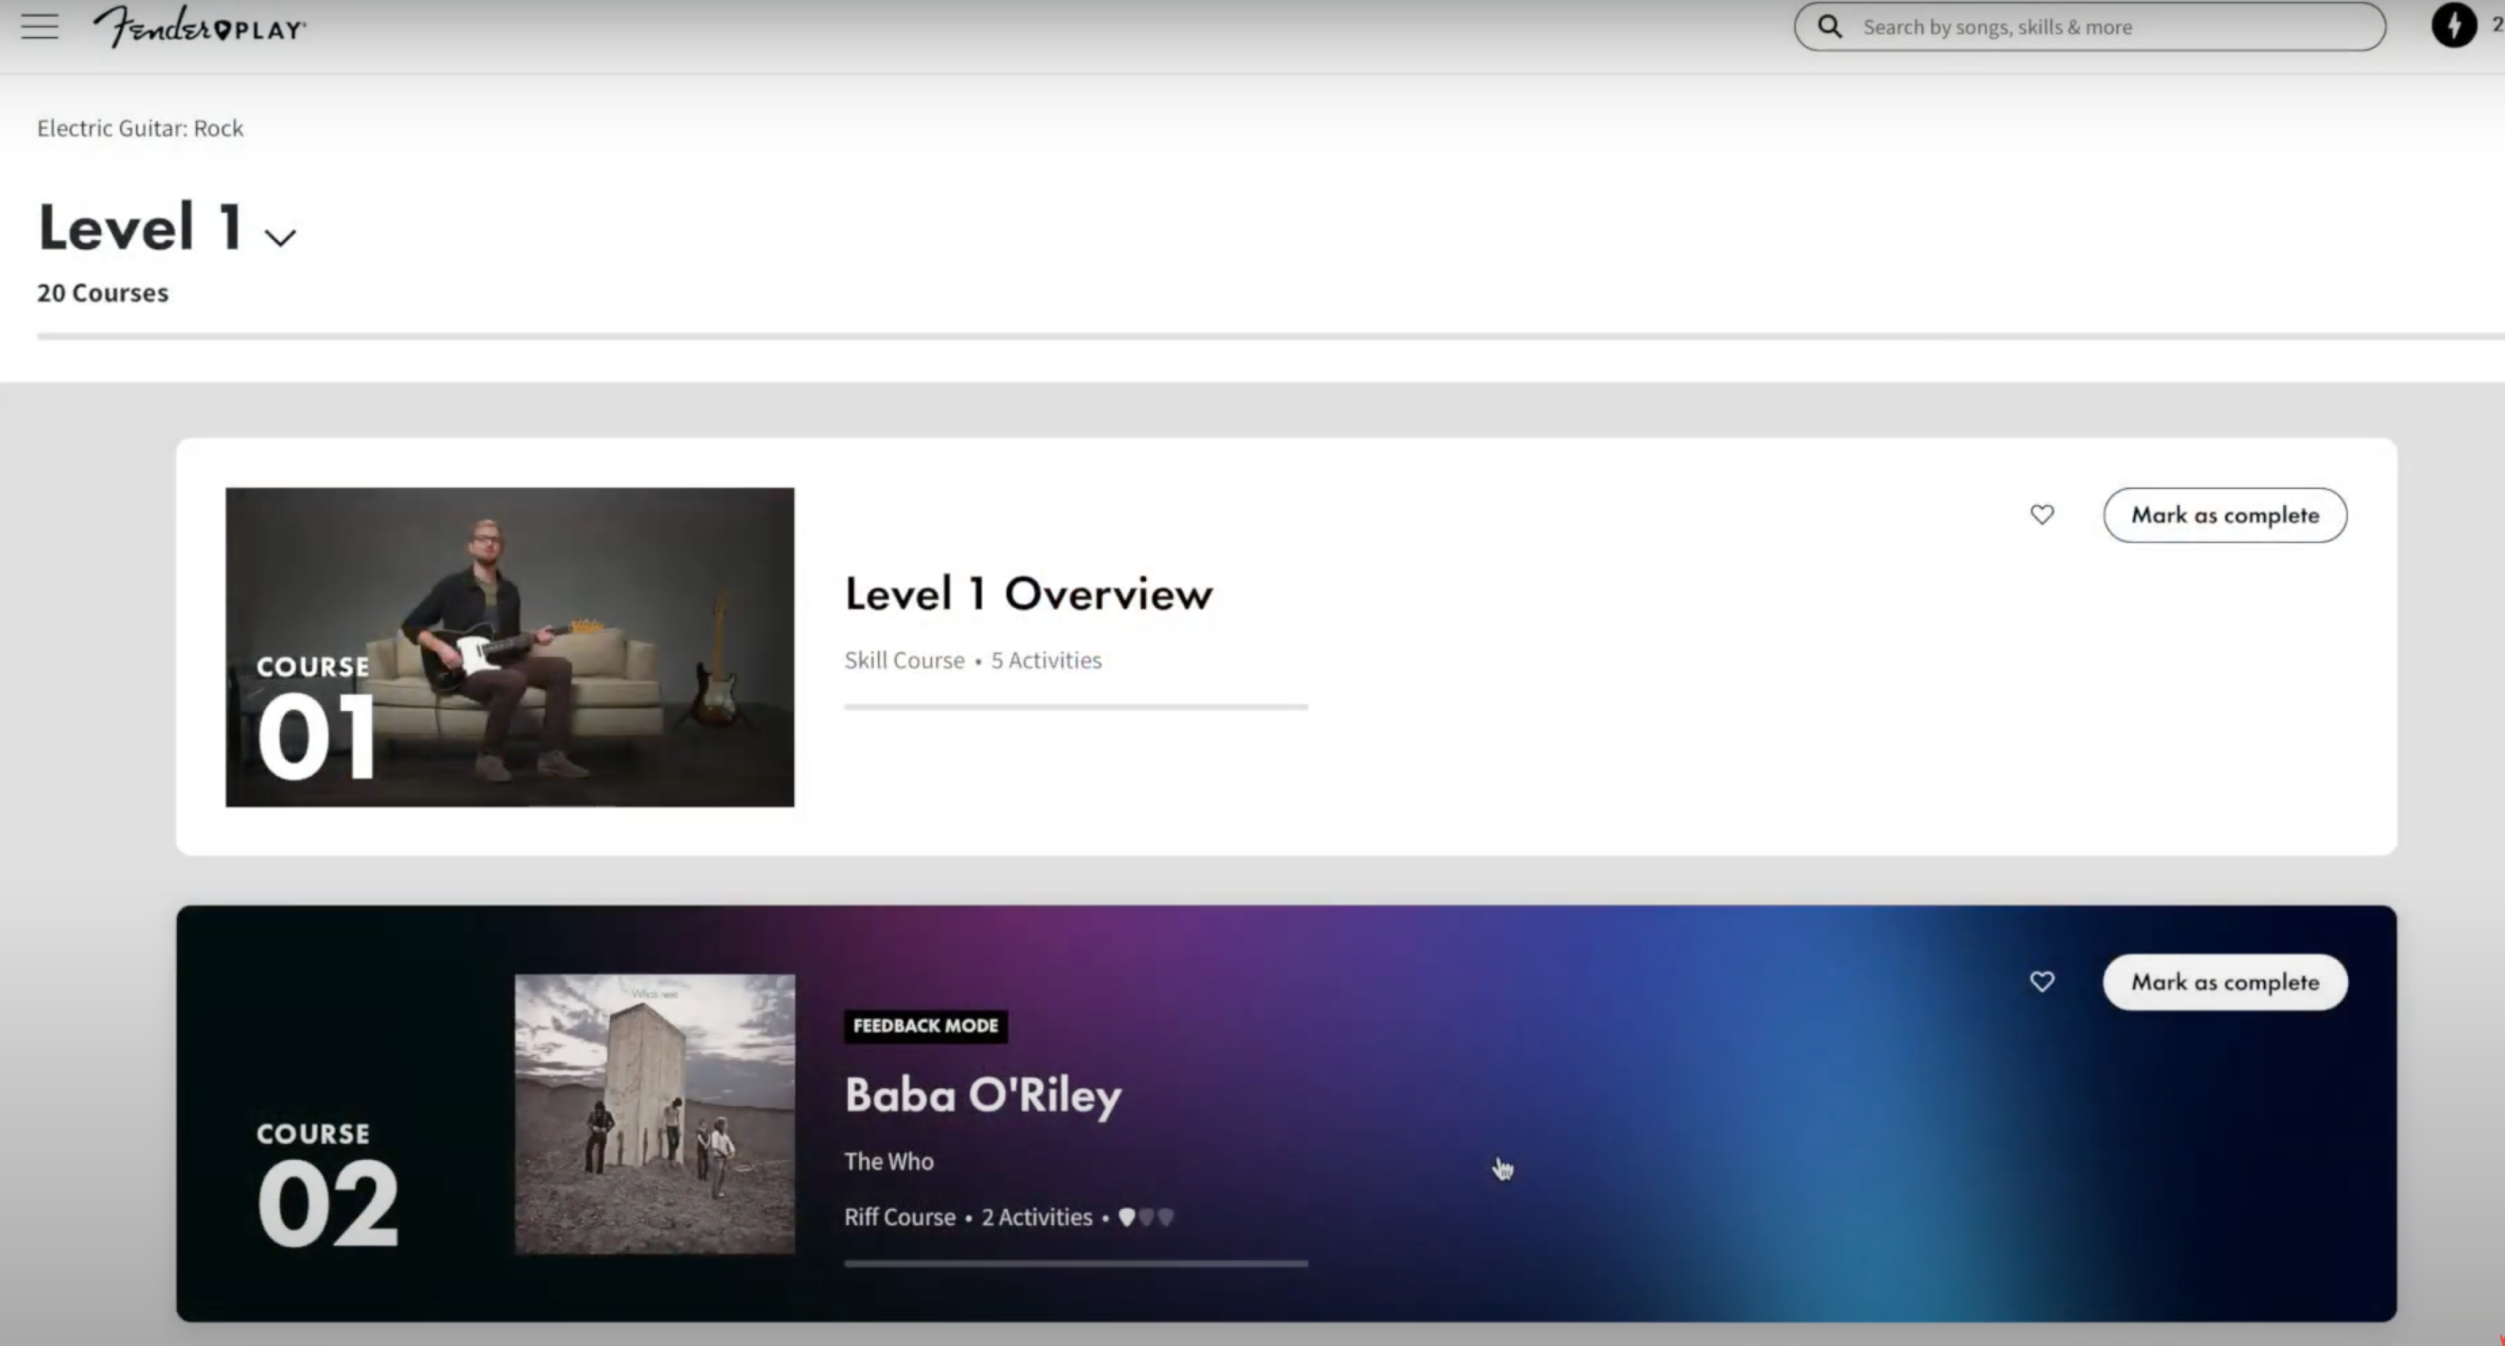This screenshot has width=2505, height=1346.
Task: Mark Level 1 Overview as complete
Action: [2225, 515]
